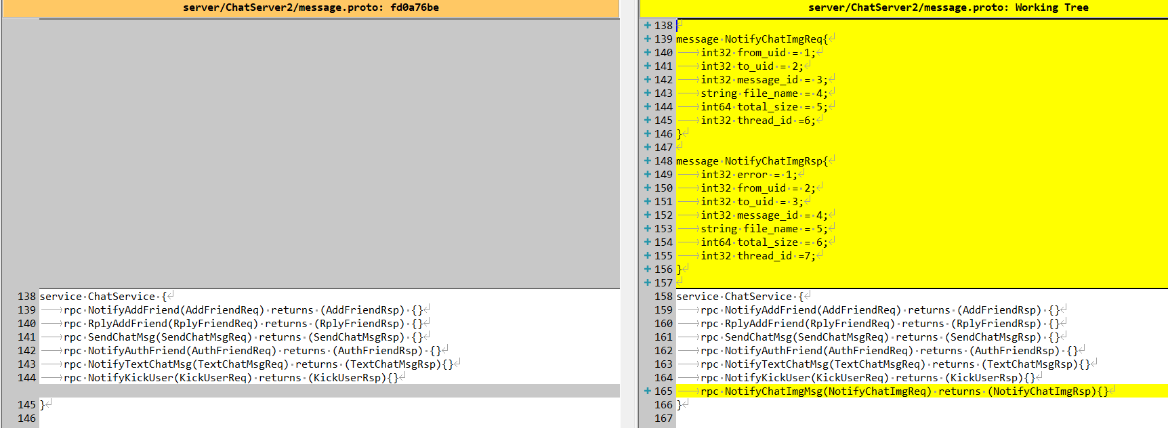Click the added NotifyChatImgMsg rpc line
Viewport: 1168px width, 428px height.
tap(904, 391)
